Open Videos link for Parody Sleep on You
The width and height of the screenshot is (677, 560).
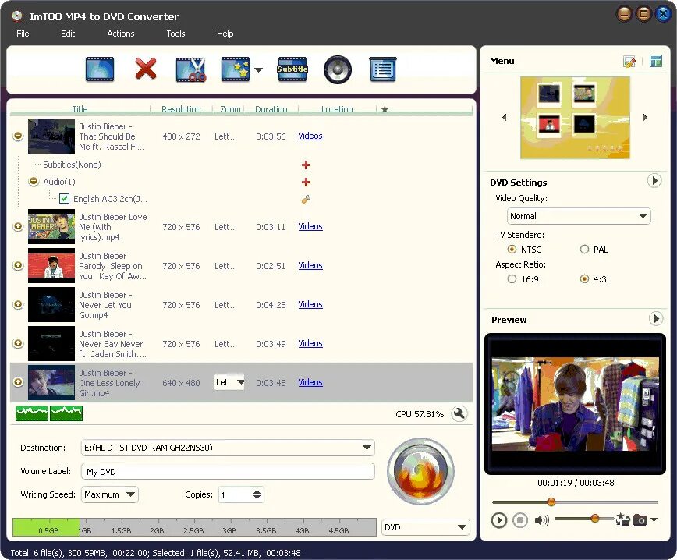(310, 265)
